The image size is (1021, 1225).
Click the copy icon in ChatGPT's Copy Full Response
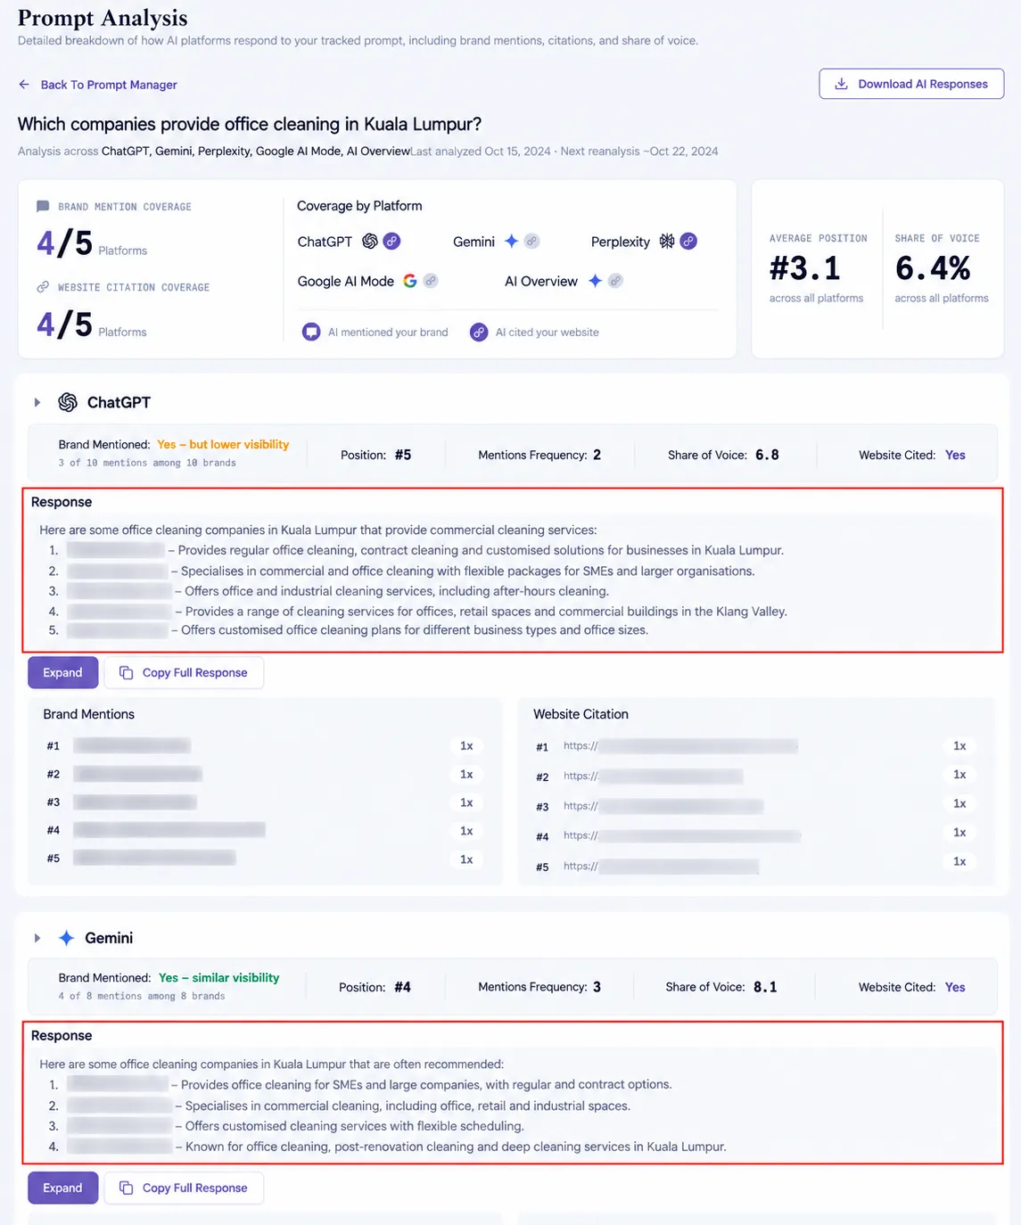(127, 672)
